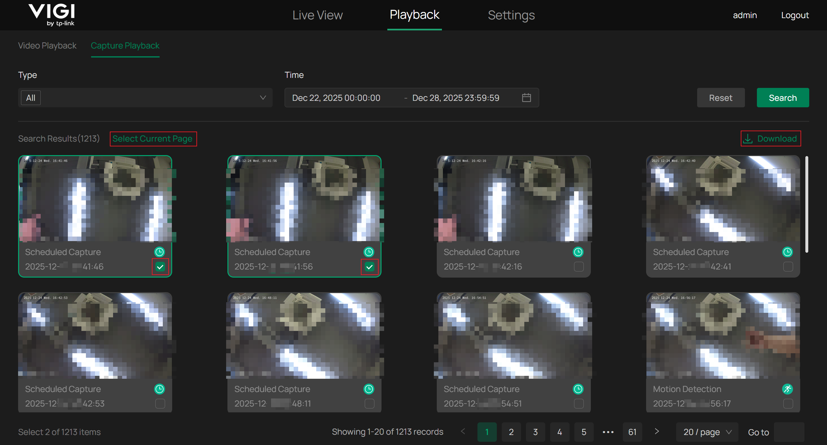
Task: Click the VIGI logo
Action: pyautogui.click(x=52, y=15)
